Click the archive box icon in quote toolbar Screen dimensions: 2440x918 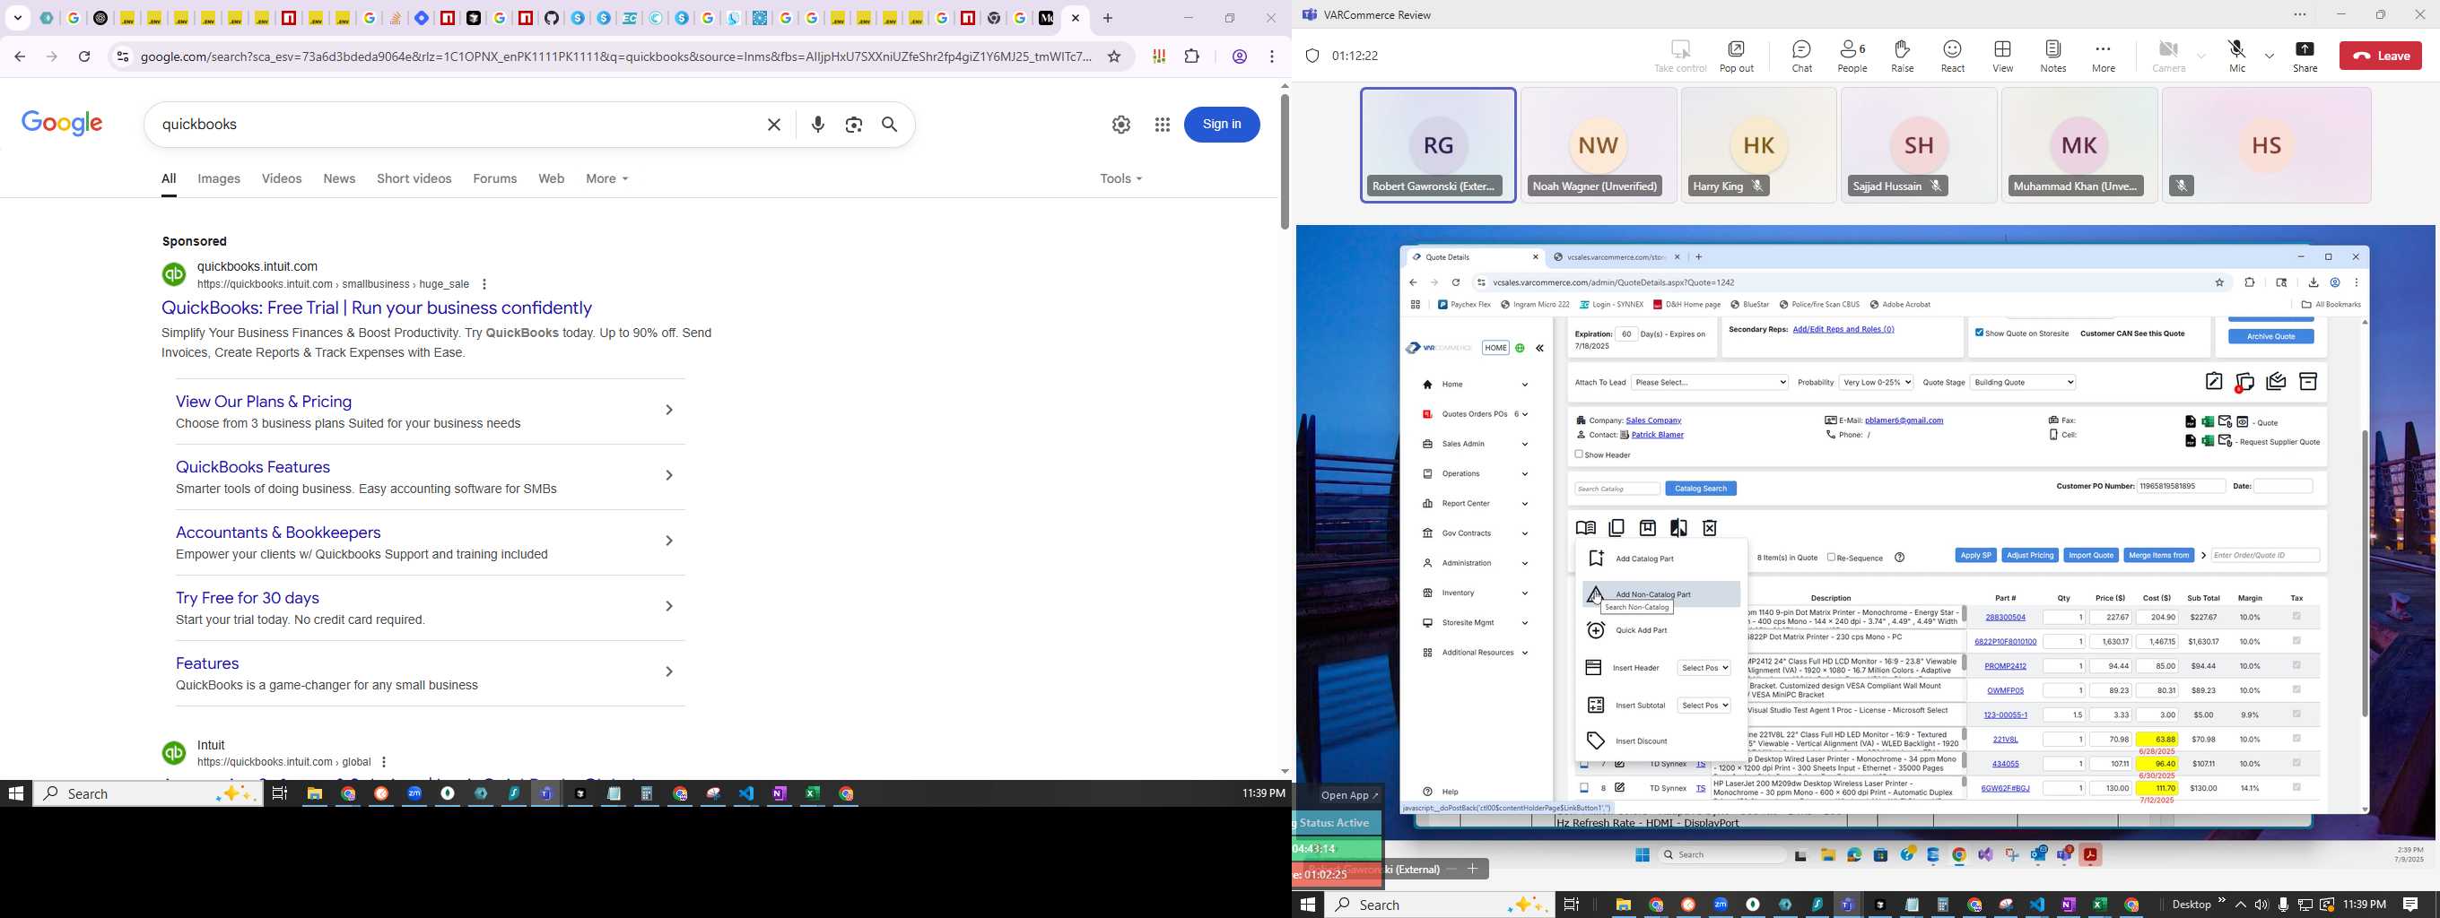2308,381
